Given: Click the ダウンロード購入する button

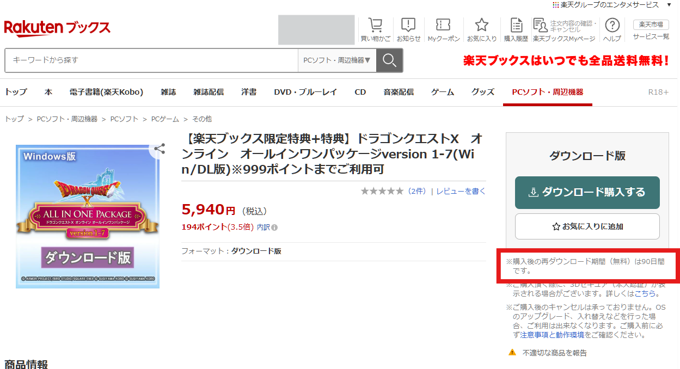Looking at the screenshot, I should [587, 192].
